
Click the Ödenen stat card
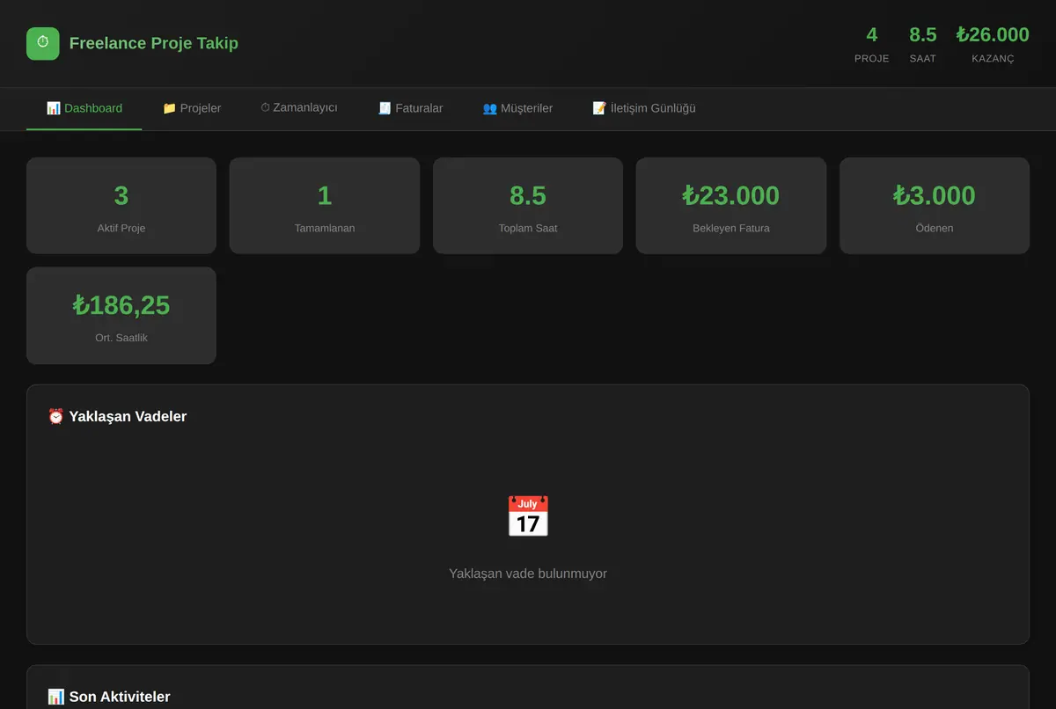[x=935, y=206]
